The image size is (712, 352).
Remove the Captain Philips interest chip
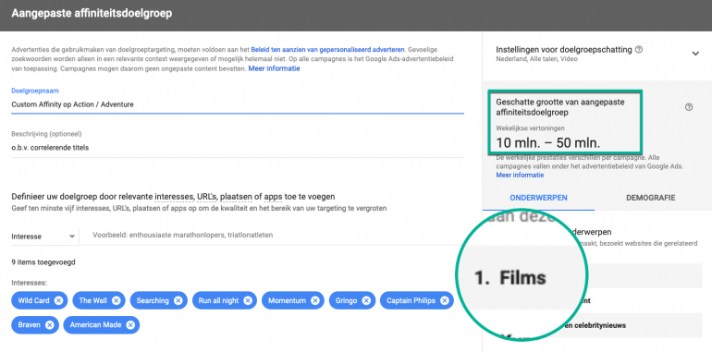tap(445, 300)
